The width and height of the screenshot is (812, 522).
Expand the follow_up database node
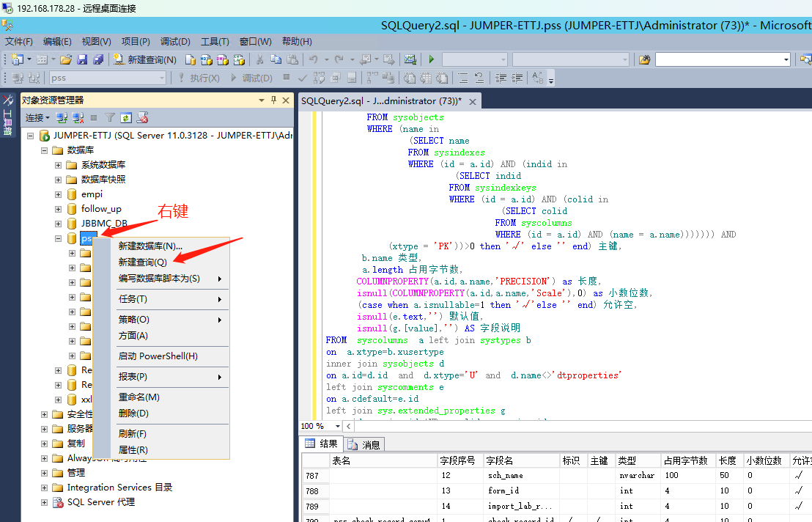pos(58,209)
